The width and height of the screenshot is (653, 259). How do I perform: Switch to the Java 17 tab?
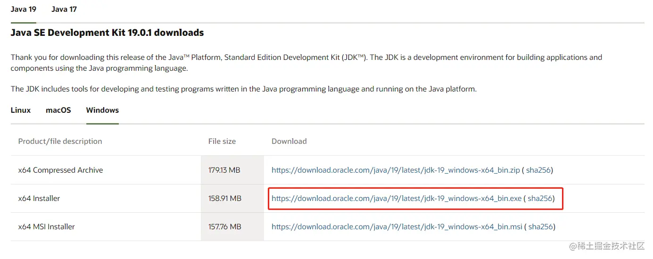pyautogui.click(x=64, y=9)
